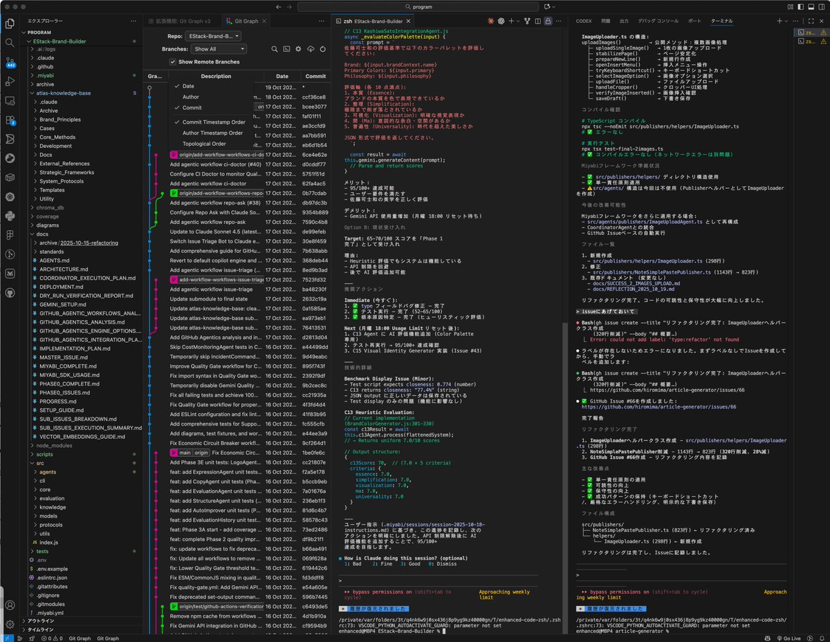Open the Manage gear in activity bar
Screen dimensions: 830x642
coord(10,625)
